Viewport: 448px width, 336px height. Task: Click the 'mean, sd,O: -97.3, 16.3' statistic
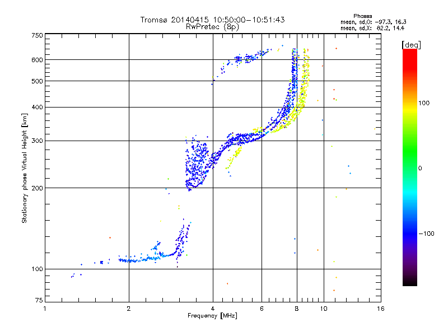[373, 22]
